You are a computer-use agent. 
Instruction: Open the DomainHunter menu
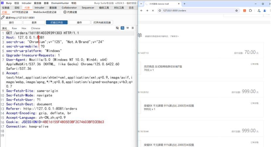[60, 3]
